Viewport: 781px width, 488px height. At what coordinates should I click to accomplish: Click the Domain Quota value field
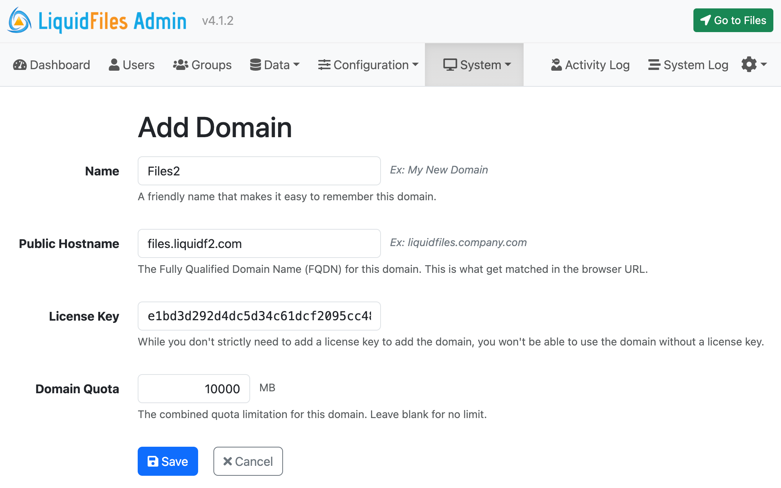pos(194,388)
